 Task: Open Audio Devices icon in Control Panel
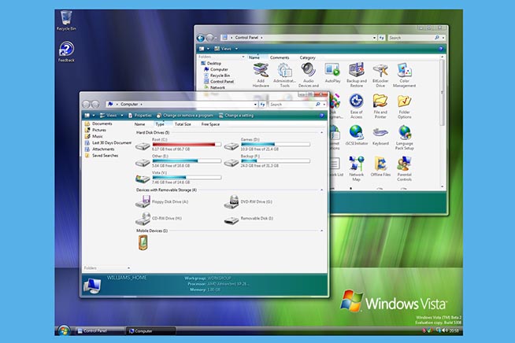coord(309,75)
